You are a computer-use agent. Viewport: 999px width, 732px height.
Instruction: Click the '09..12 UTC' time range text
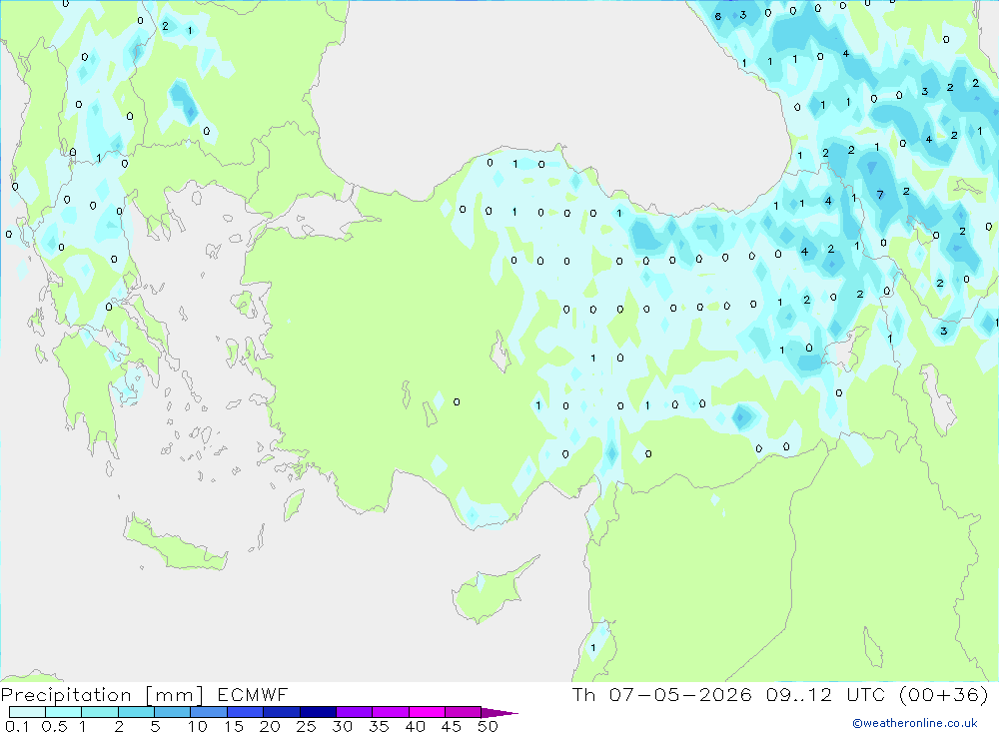click(826, 694)
